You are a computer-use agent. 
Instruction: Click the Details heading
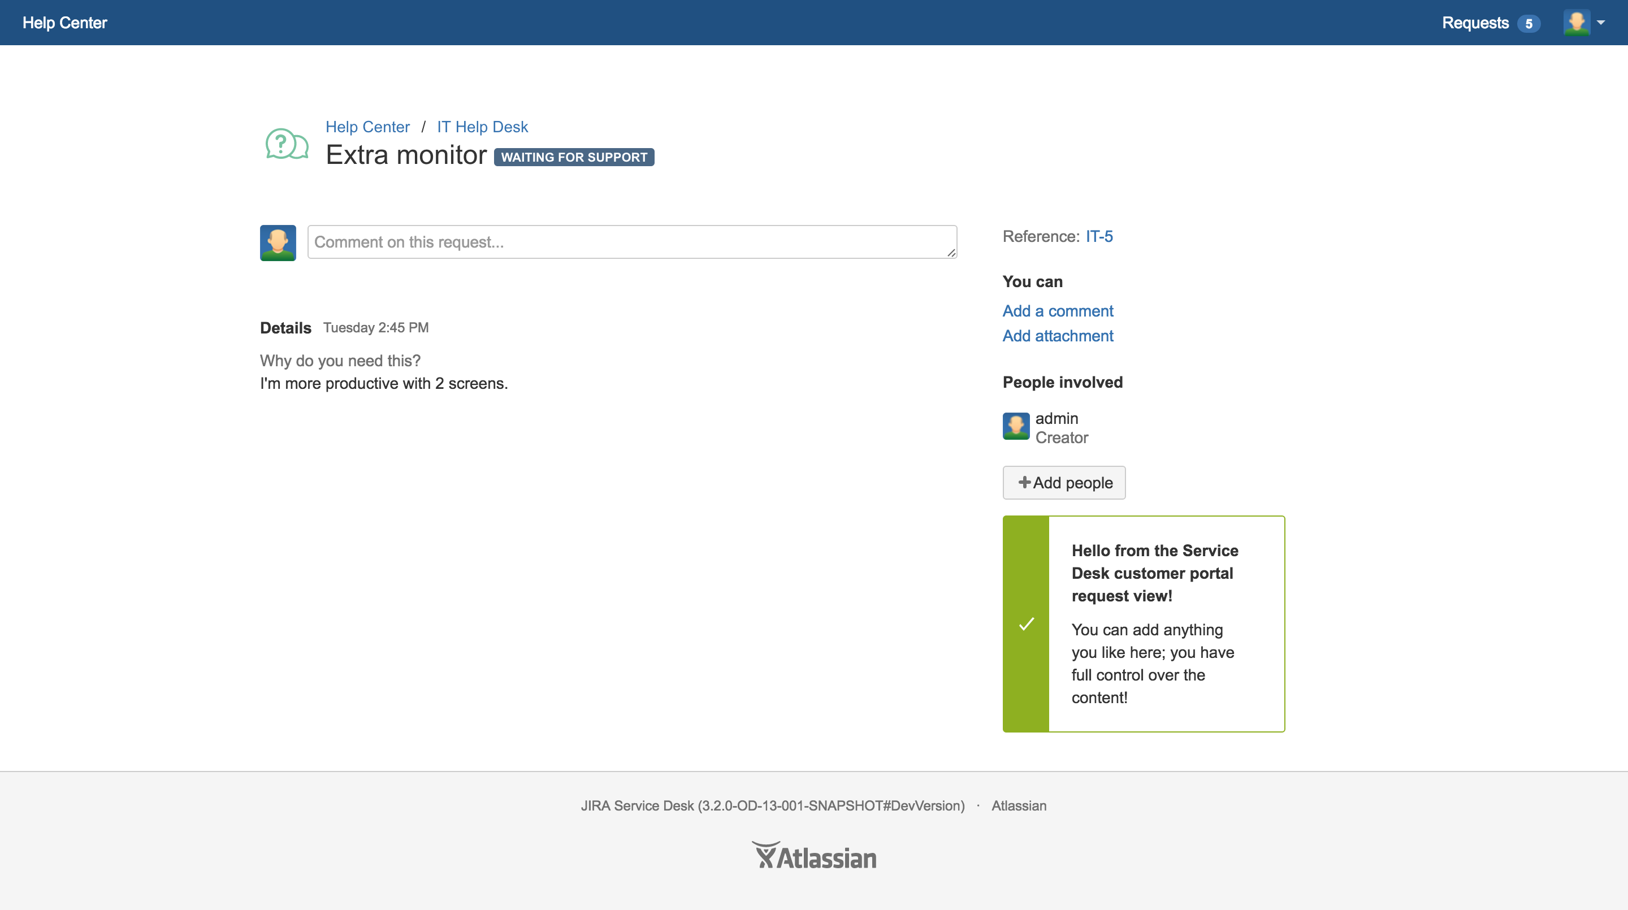tap(285, 328)
